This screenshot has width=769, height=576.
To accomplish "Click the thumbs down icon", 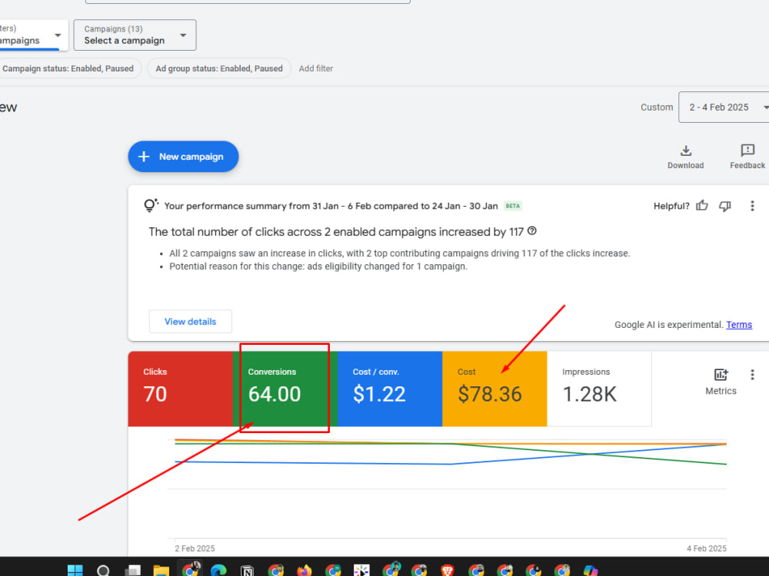I will [725, 206].
